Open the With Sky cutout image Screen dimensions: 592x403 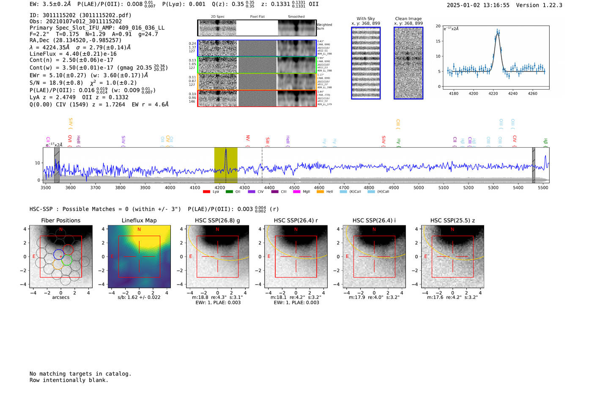click(x=366, y=63)
